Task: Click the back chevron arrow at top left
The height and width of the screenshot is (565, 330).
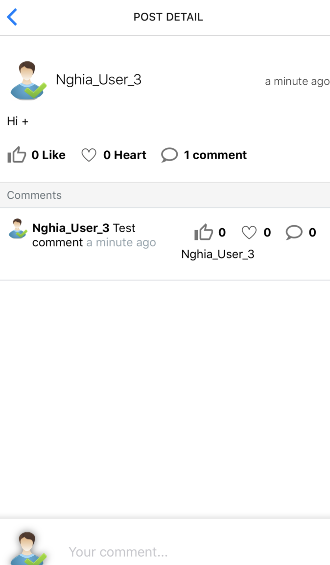Action: pos(11,17)
